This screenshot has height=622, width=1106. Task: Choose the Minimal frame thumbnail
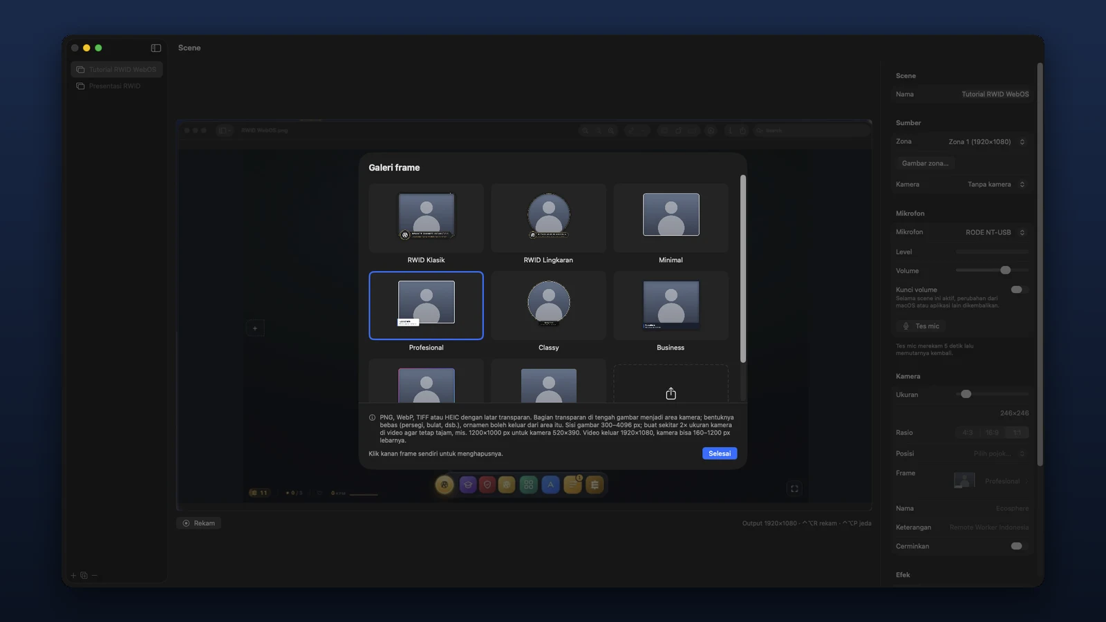pyautogui.click(x=671, y=218)
